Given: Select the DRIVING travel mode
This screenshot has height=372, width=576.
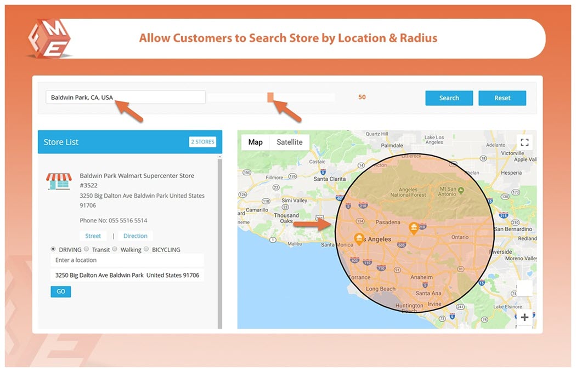Looking at the screenshot, I should 53,249.
